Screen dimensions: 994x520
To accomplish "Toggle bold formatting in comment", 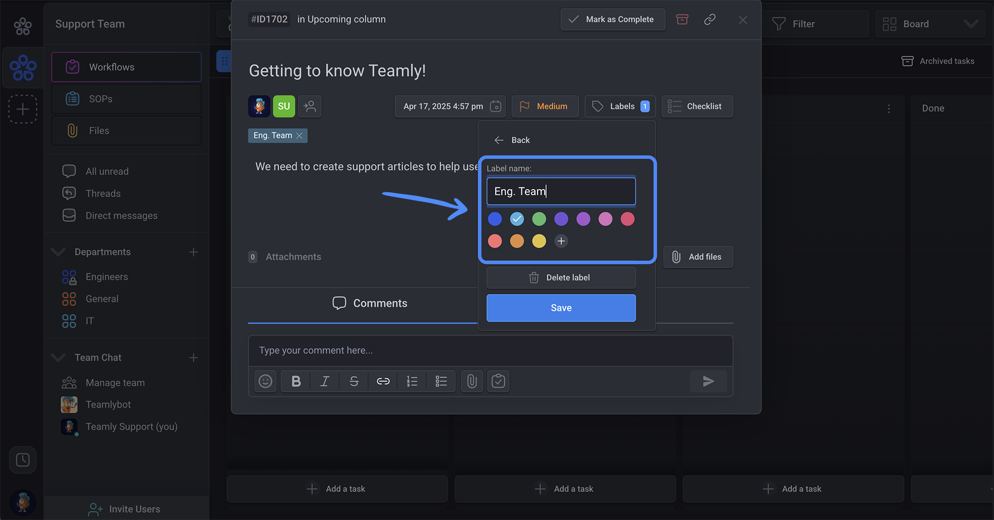I will pos(296,381).
